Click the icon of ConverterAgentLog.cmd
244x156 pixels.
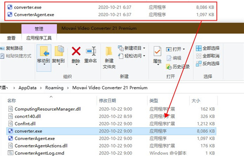11,153
